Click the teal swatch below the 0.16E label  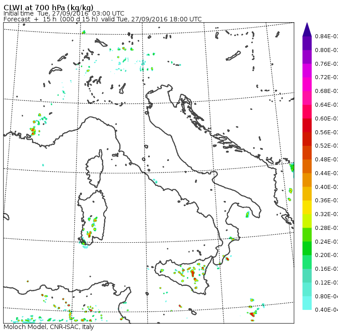click(307, 276)
